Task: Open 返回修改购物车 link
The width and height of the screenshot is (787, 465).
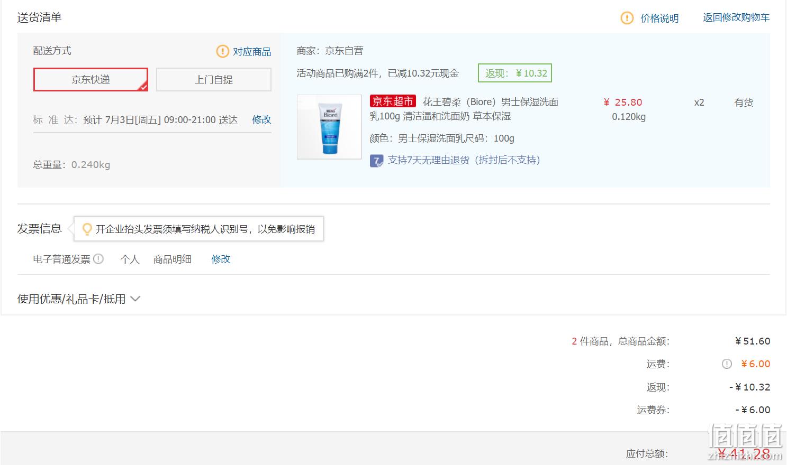Action: click(x=736, y=17)
